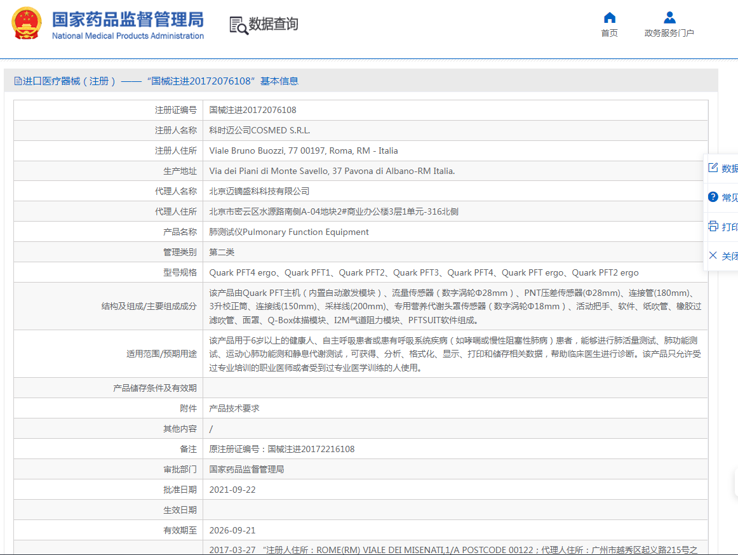This screenshot has height=555, width=738.
Task: Click 北京迈镝盛科科技有限公司 agent name
Action: point(455,191)
